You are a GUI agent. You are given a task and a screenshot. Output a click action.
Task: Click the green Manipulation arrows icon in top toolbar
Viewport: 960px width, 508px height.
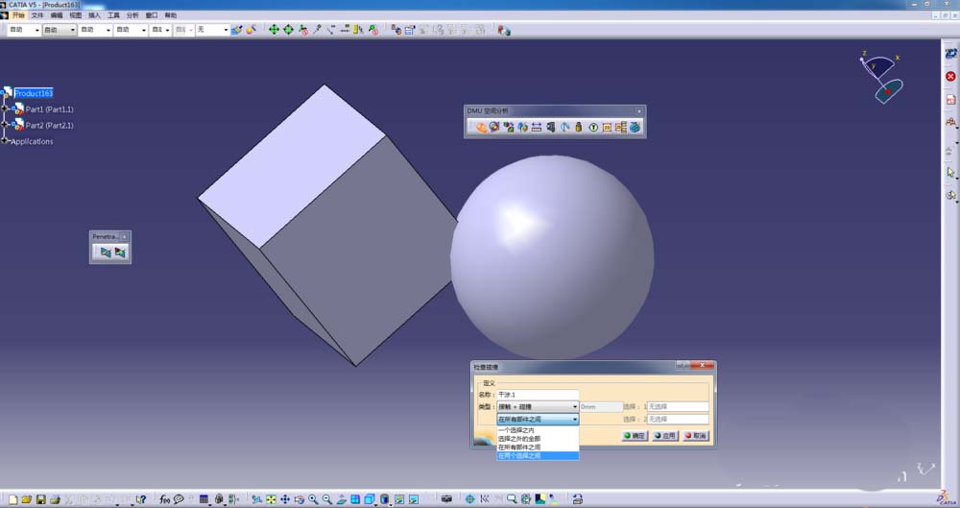[274, 30]
